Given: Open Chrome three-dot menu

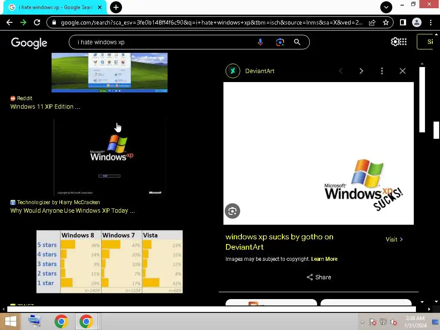Looking at the screenshot, I should pyautogui.click(x=431, y=22).
